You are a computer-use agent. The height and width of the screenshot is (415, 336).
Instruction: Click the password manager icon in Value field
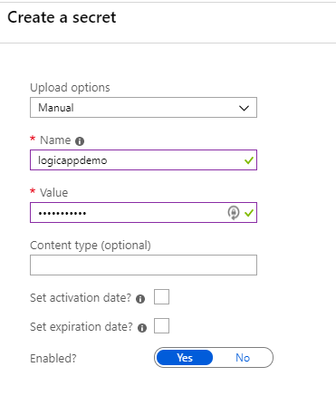pos(234,213)
